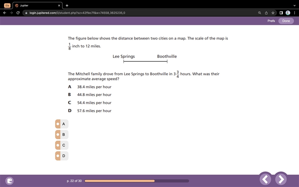Select answer option C radio button
Image resolution: width=299 pixels, height=187 pixels.
coord(62,145)
